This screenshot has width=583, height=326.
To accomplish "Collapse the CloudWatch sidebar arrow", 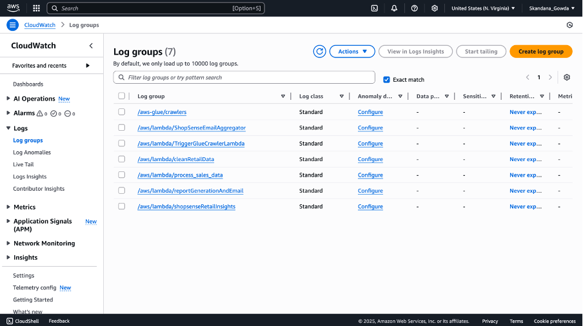I will 91,46.
